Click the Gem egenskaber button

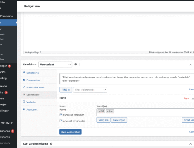coord(71,132)
